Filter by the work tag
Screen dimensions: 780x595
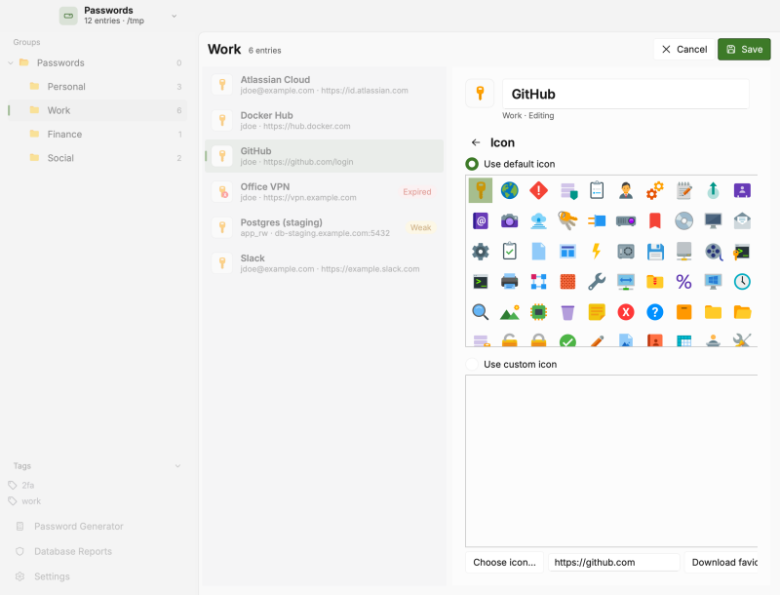[24, 501]
